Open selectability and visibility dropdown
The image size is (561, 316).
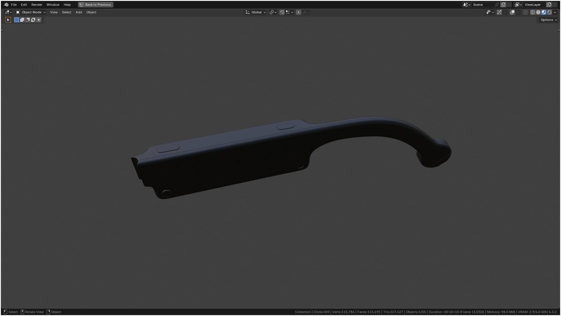490,12
